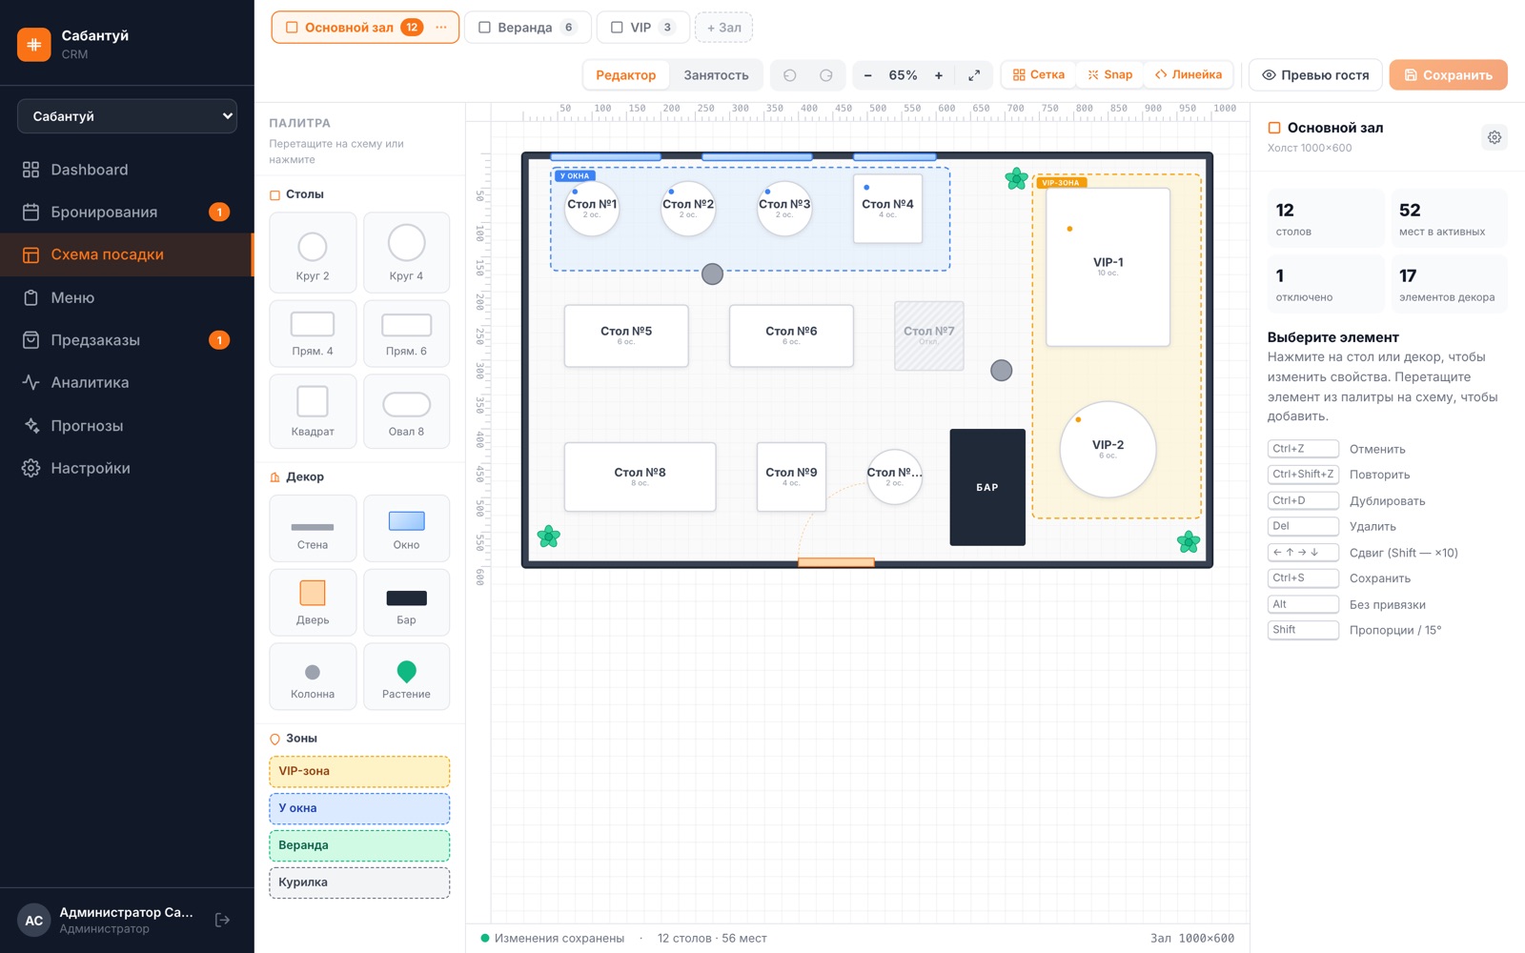
Task: Click the logout icon next to administrator
Action: (x=222, y=920)
